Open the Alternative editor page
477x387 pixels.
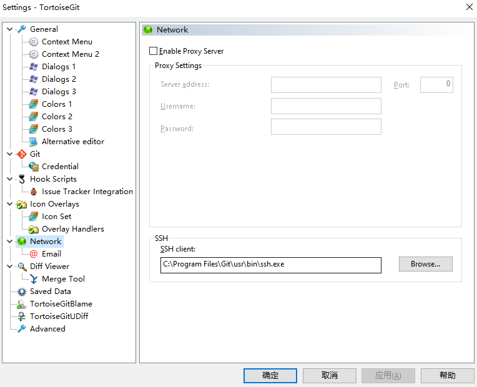pyautogui.click(x=73, y=142)
